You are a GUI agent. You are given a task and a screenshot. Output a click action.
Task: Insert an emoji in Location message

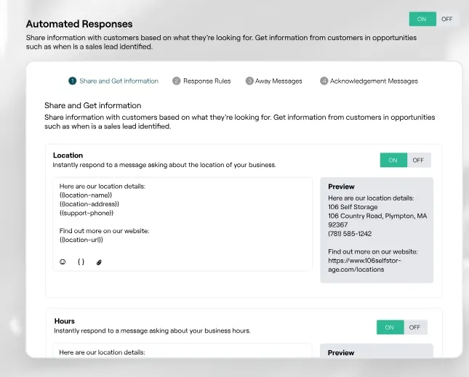tap(63, 262)
